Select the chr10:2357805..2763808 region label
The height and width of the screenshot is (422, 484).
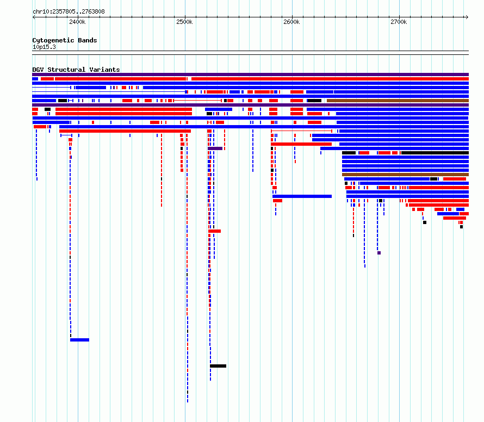coord(69,11)
